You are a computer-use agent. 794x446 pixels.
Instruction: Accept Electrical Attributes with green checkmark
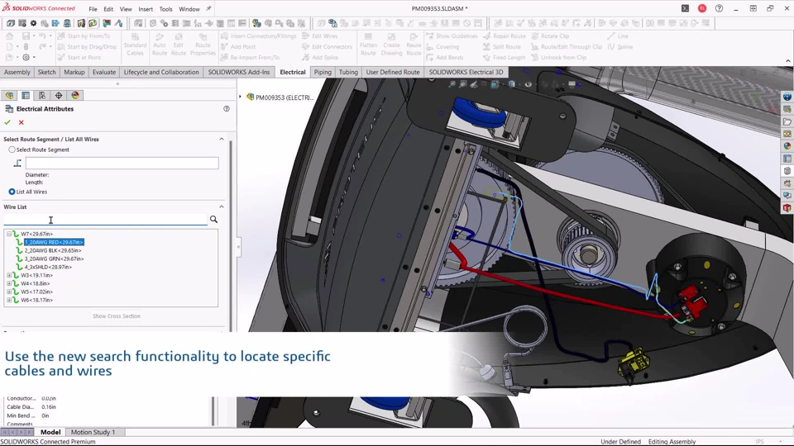[7, 122]
